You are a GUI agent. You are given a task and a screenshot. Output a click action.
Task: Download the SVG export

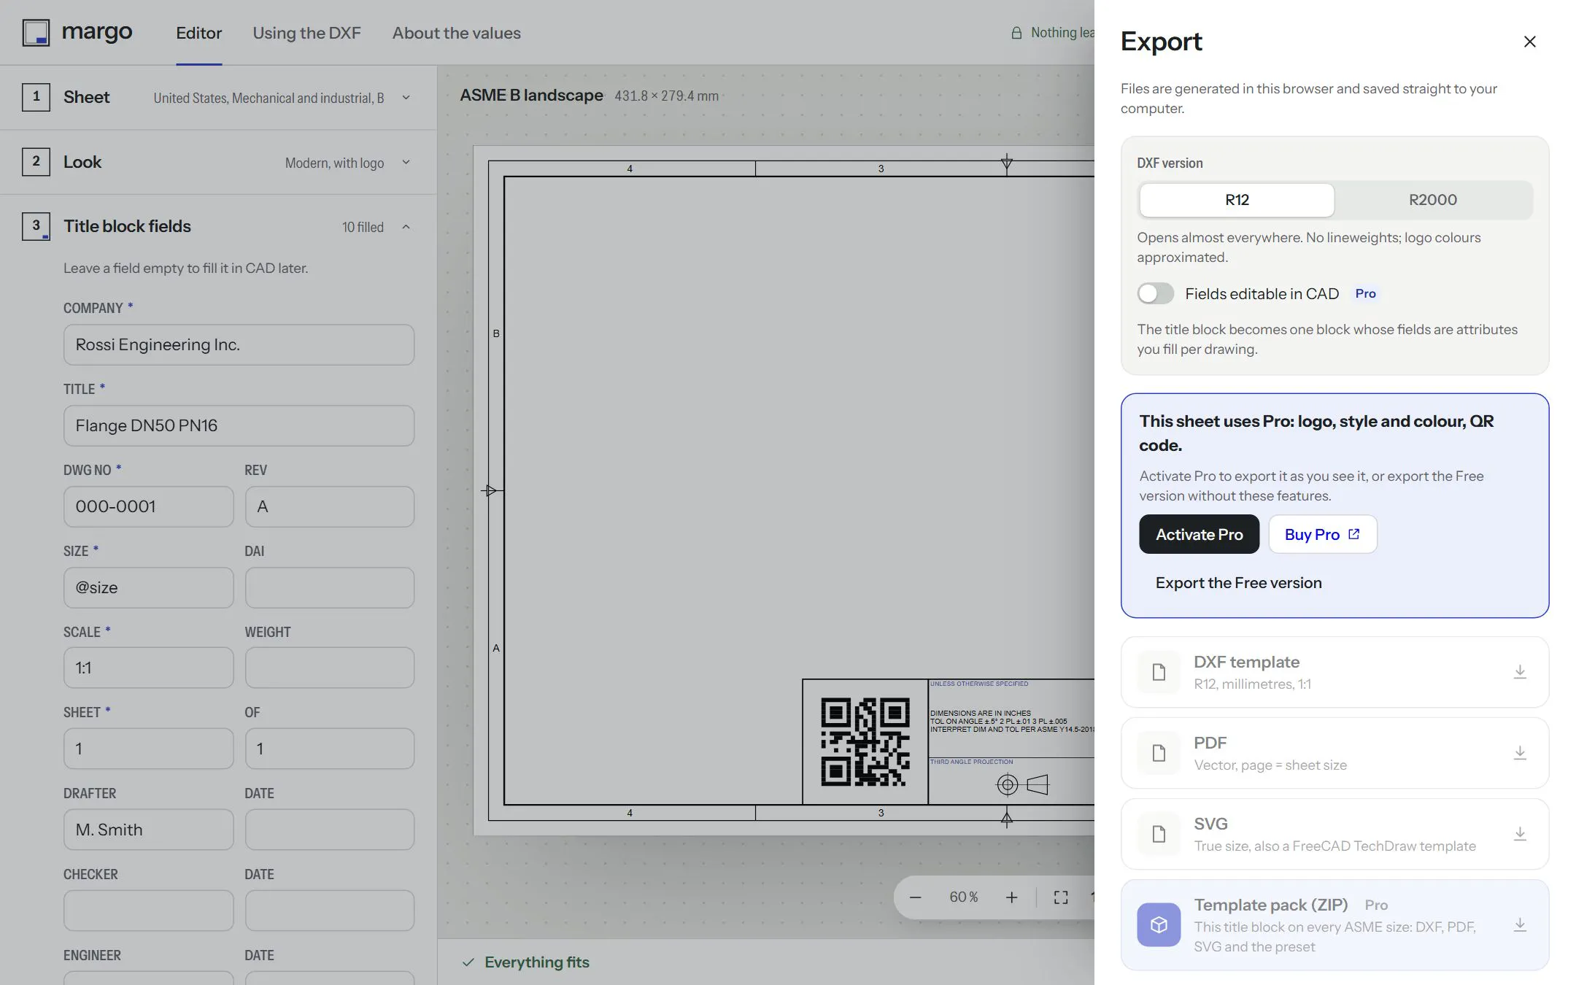coord(1334,834)
